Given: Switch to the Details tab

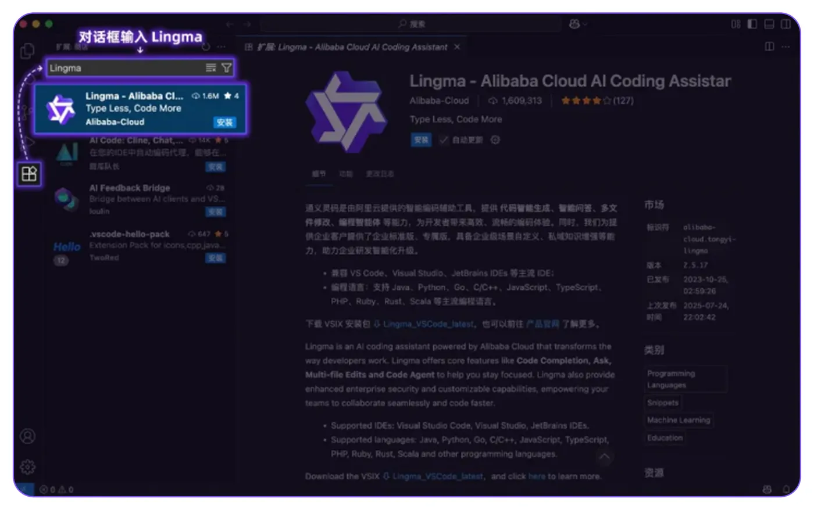Looking at the screenshot, I should 319,174.
